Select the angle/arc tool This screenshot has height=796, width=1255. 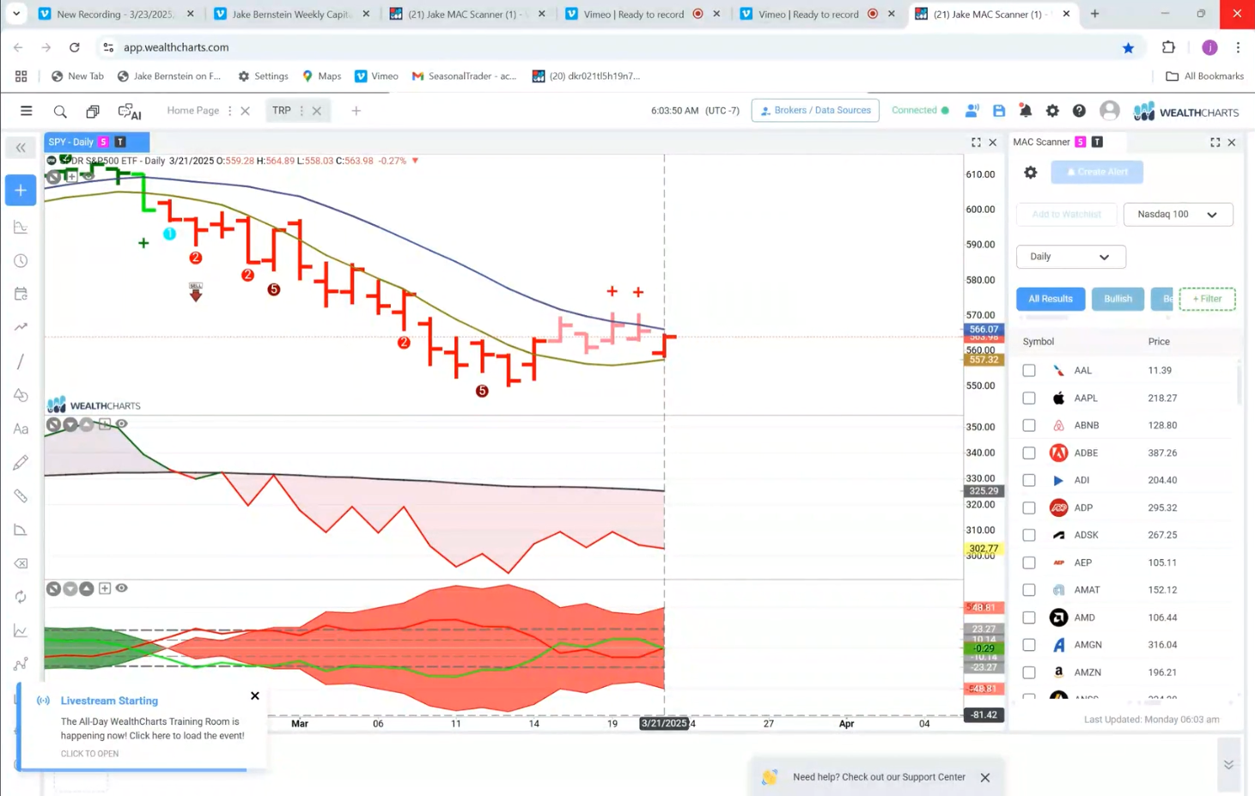coord(21,530)
